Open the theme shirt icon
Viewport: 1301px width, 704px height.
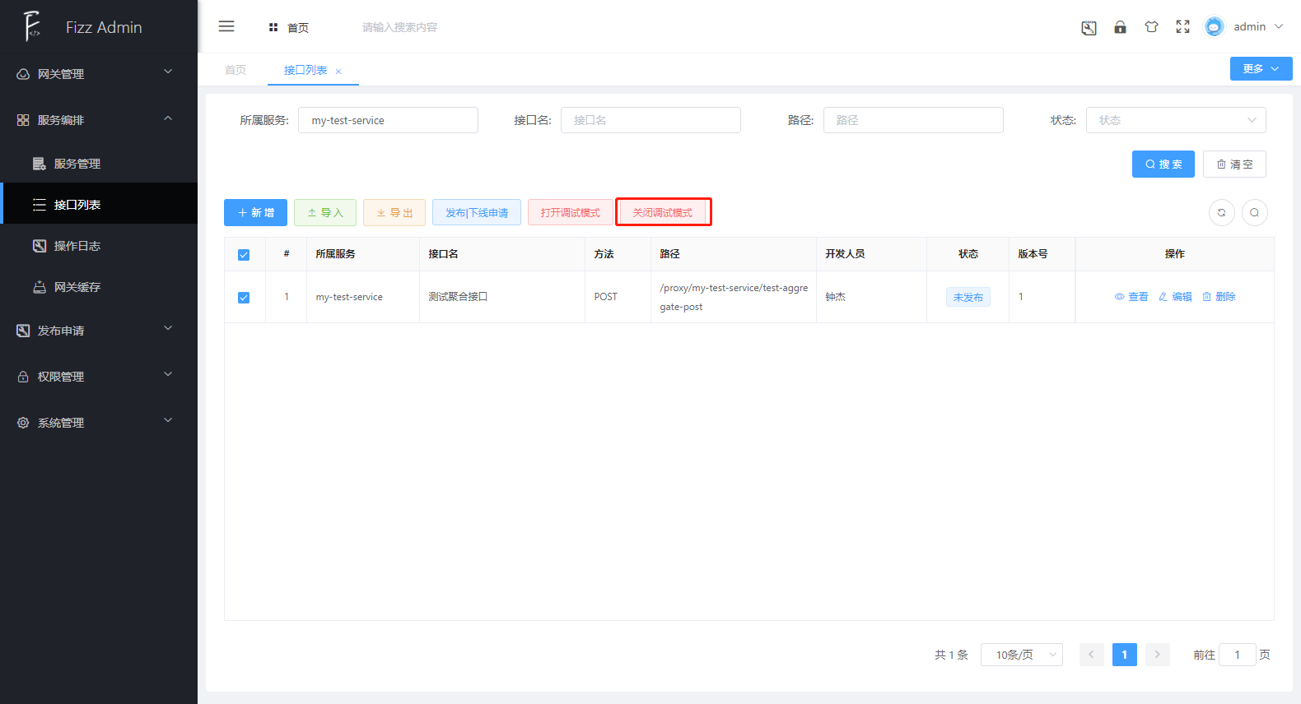[x=1151, y=27]
